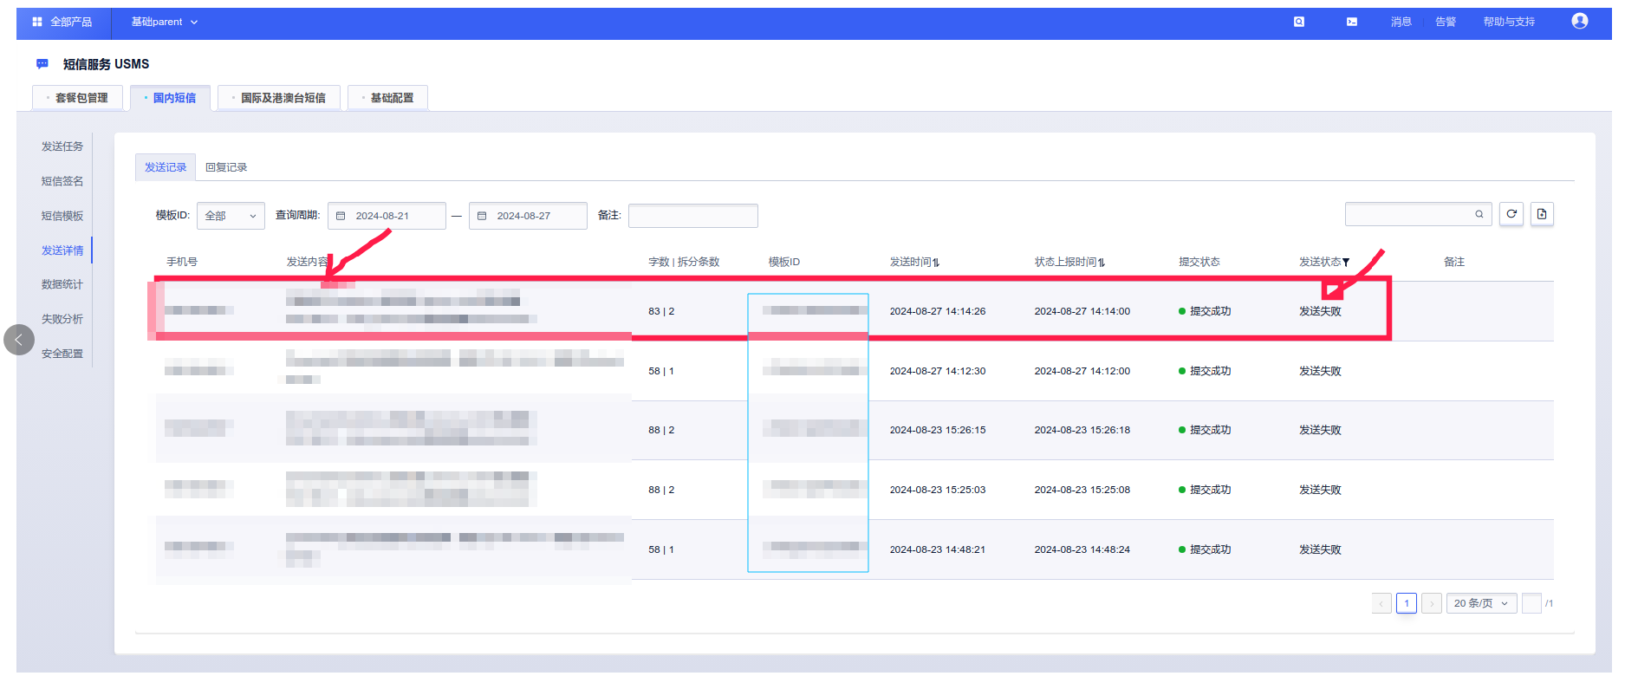1625x676 pixels.
Task: Sort by 状态上报时间 column arrows
Action: [1102, 263]
